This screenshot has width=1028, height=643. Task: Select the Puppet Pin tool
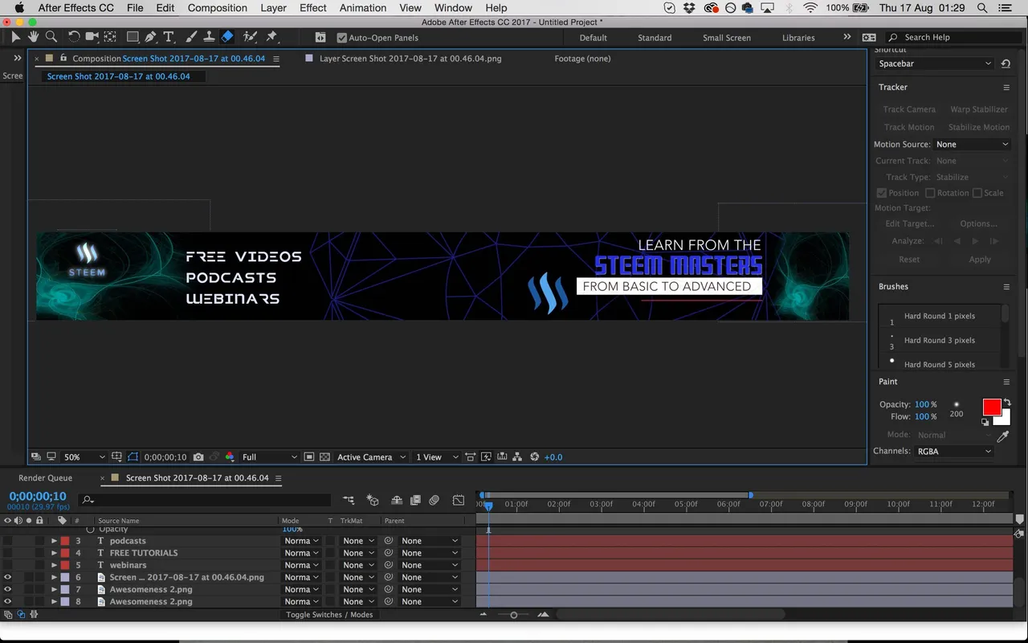(x=271, y=37)
